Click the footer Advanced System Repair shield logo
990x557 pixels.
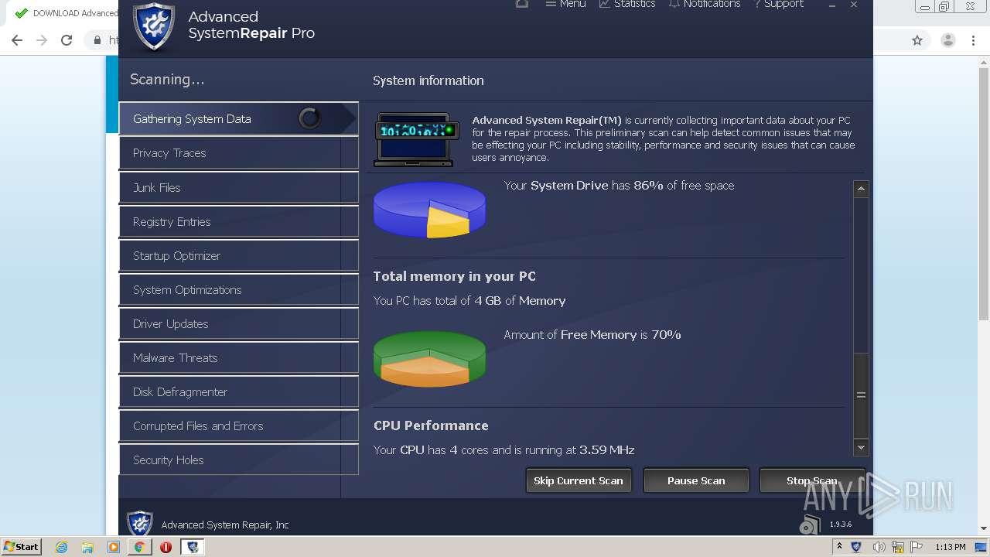[140, 524]
